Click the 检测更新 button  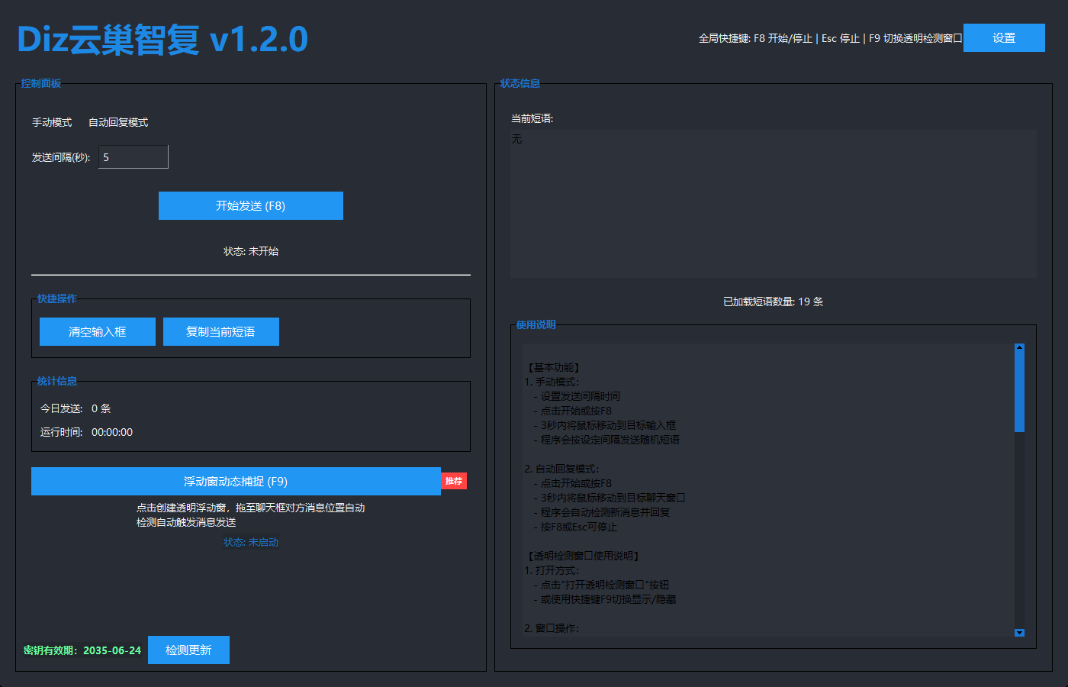point(188,650)
